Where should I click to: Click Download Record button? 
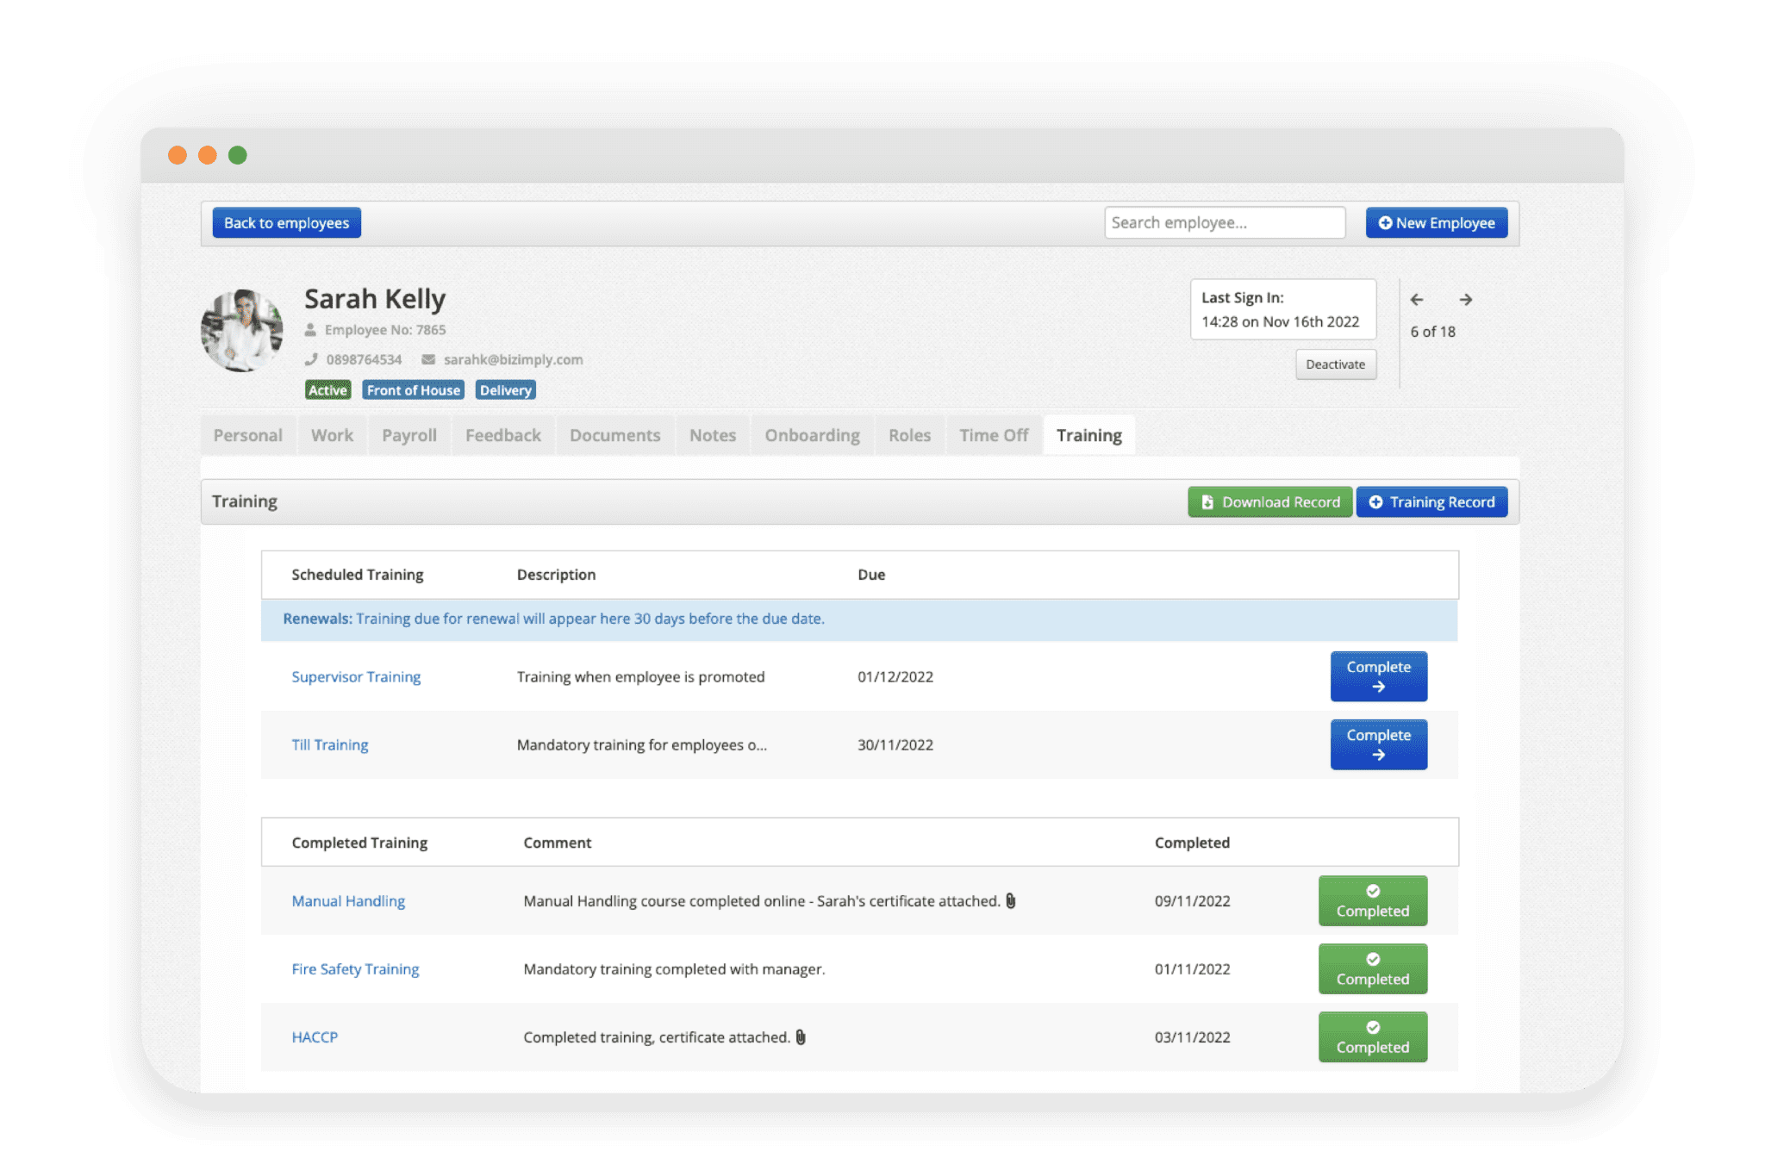pyautogui.click(x=1269, y=502)
